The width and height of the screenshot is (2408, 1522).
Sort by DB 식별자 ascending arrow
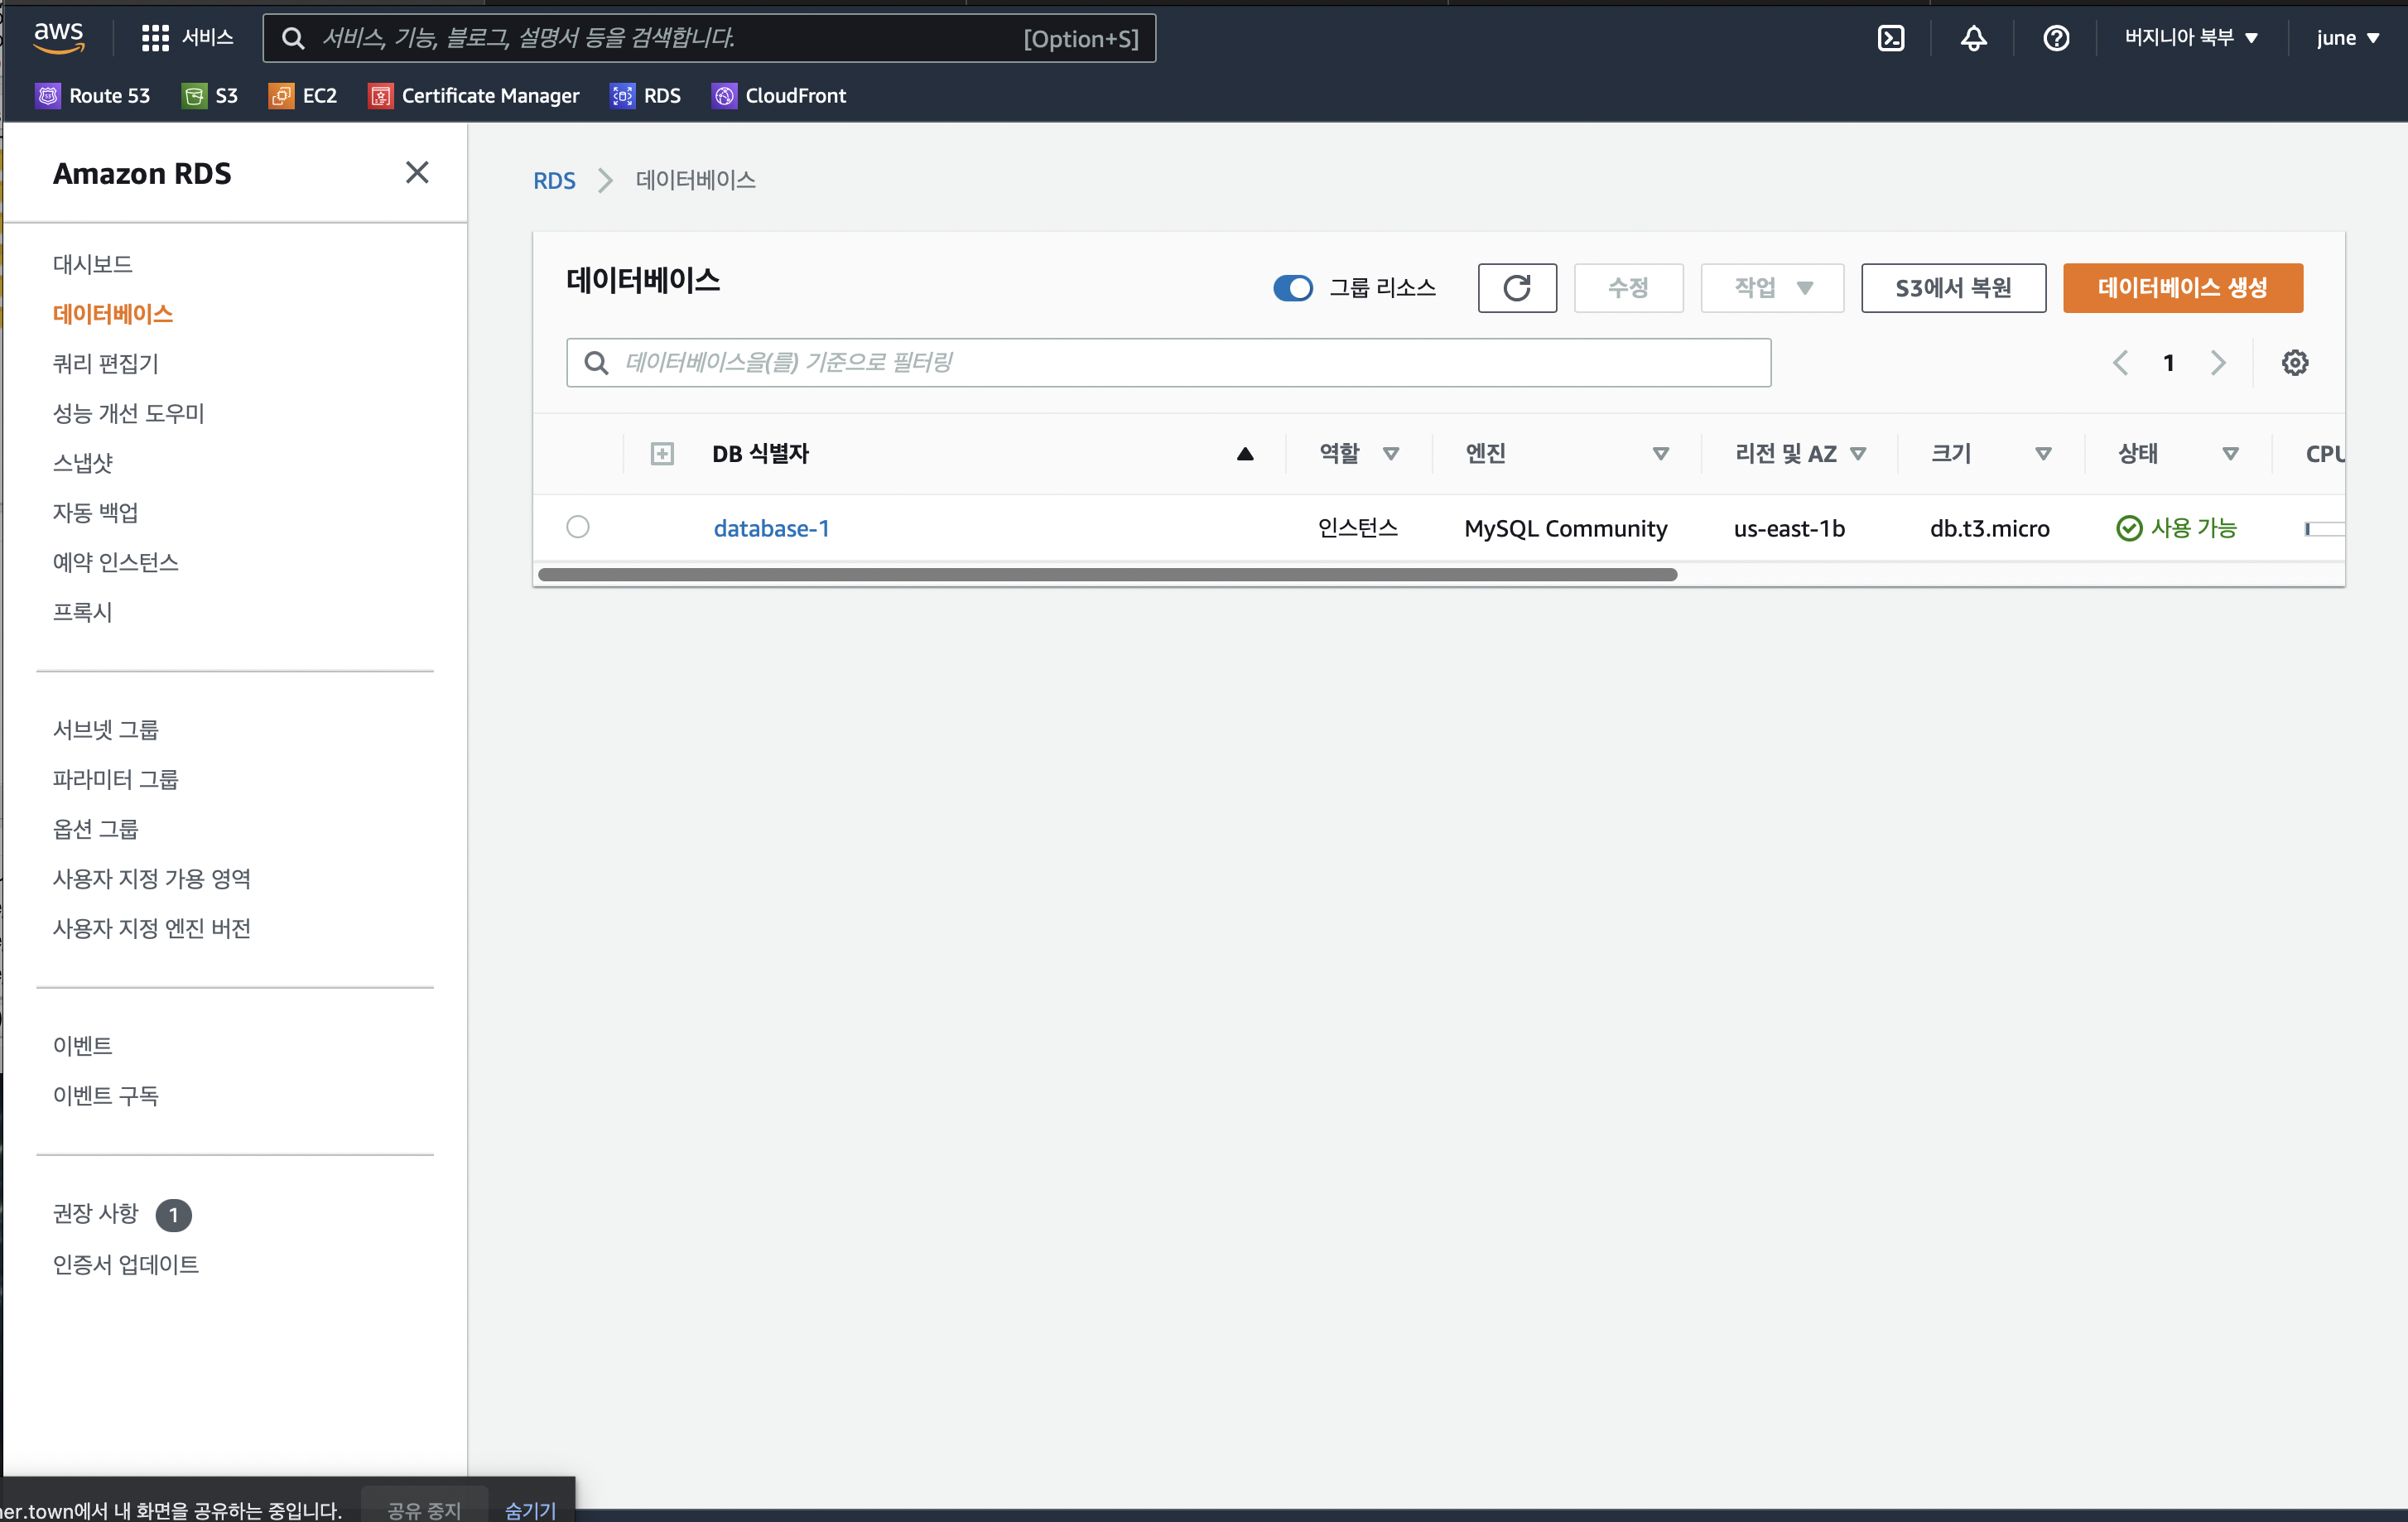click(1245, 454)
